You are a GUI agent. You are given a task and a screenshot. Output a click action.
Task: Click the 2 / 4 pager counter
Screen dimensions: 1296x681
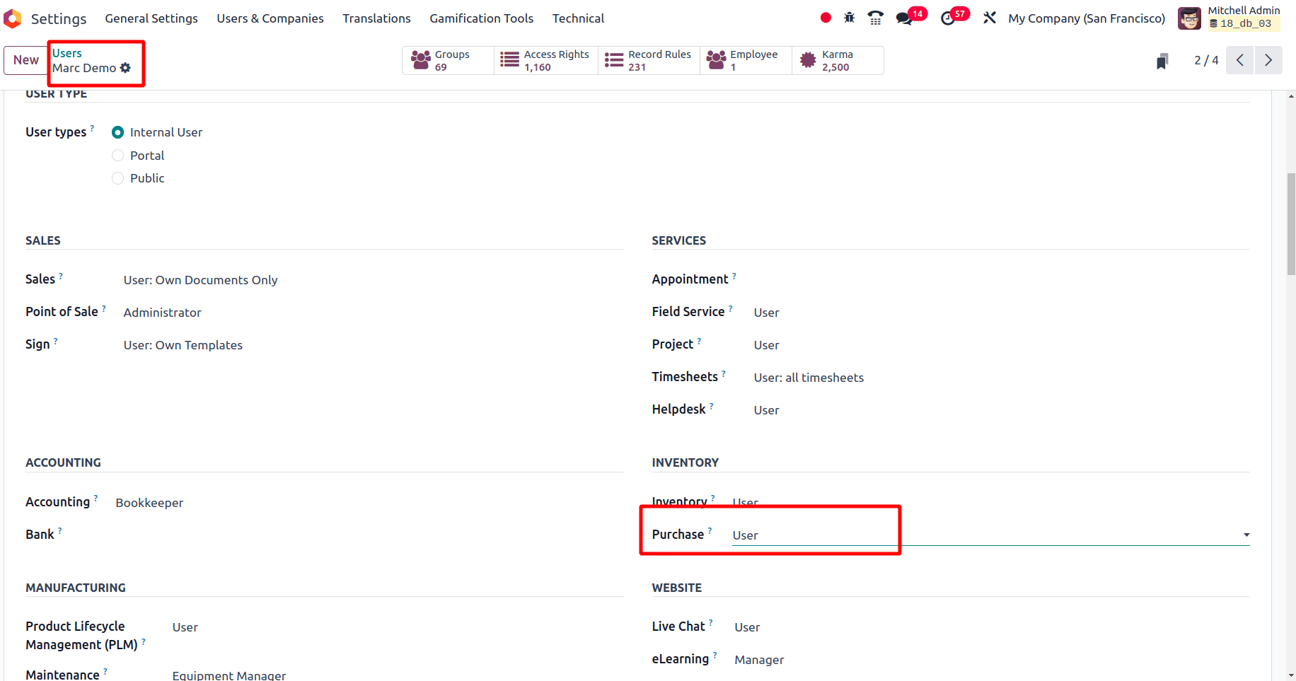(1206, 60)
